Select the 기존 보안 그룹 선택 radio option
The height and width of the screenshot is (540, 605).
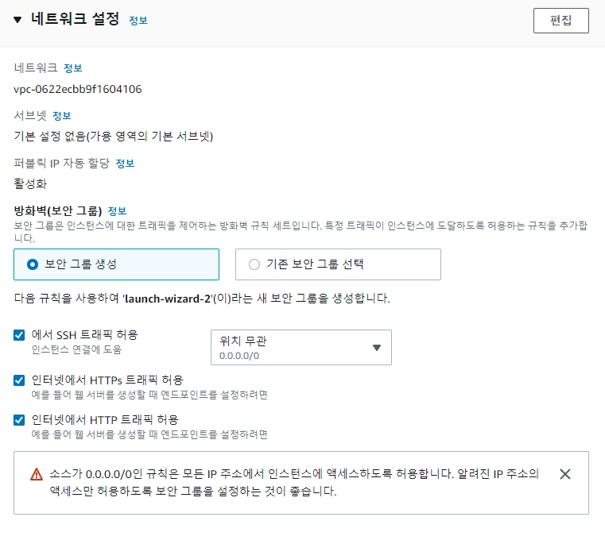254,264
